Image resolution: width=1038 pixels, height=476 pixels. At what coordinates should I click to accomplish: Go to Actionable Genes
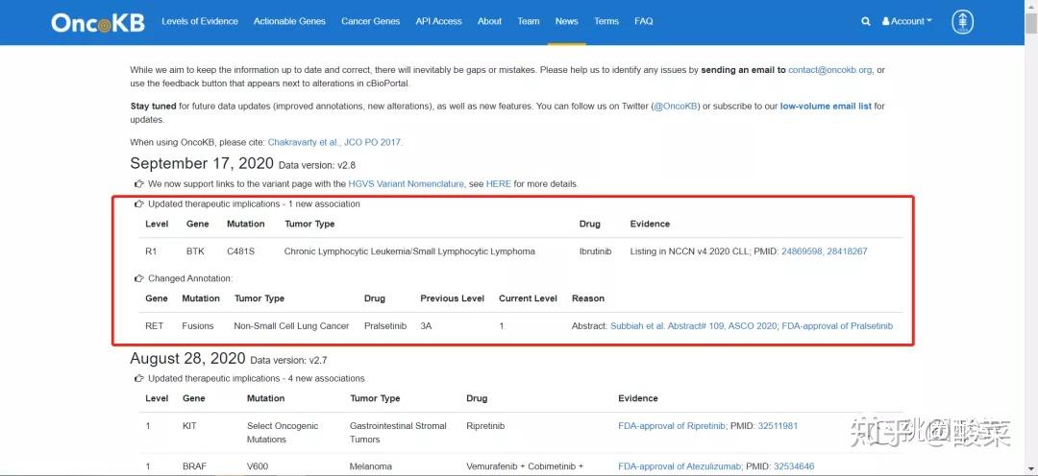(x=289, y=21)
